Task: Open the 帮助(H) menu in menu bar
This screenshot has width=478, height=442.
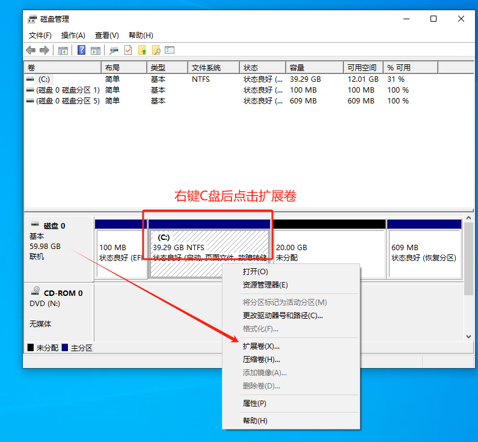Action: click(x=141, y=35)
